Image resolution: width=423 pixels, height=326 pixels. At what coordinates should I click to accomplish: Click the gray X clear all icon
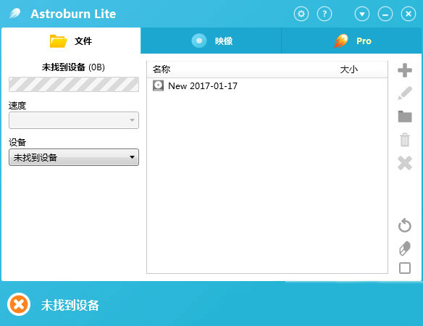(405, 163)
